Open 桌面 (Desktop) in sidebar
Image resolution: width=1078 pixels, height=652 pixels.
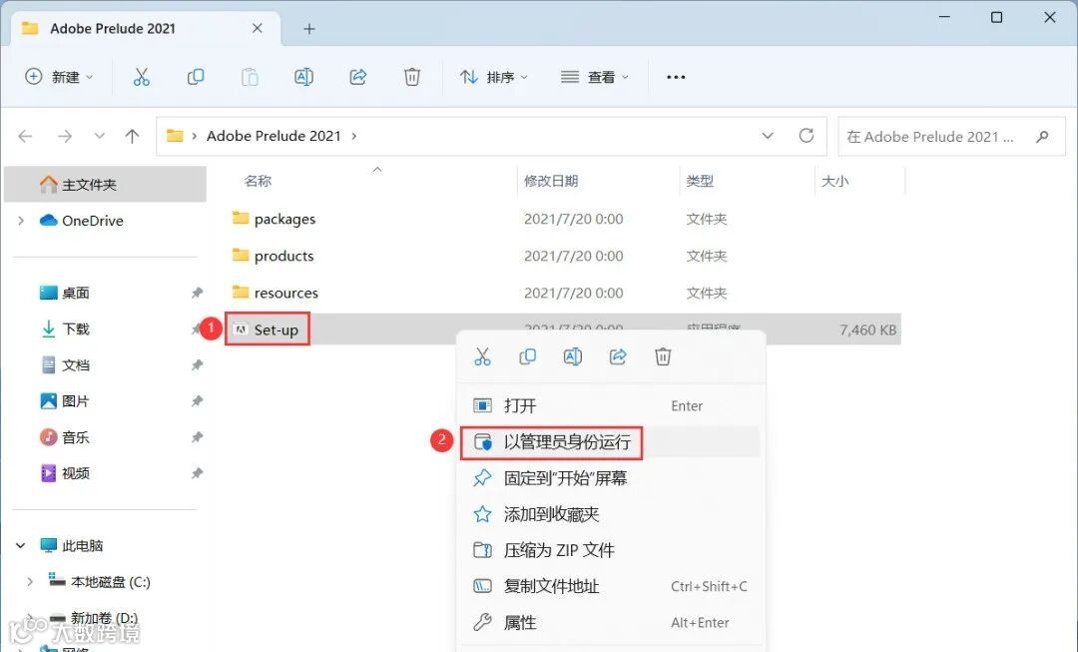(75, 293)
